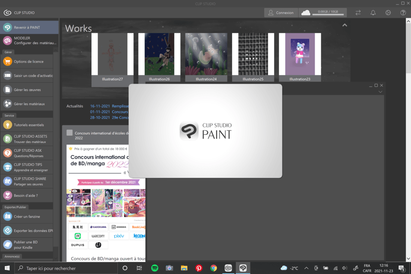Click the Annonce(s) section header
The image size is (411, 274).
pyautogui.click(x=12, y=256)
